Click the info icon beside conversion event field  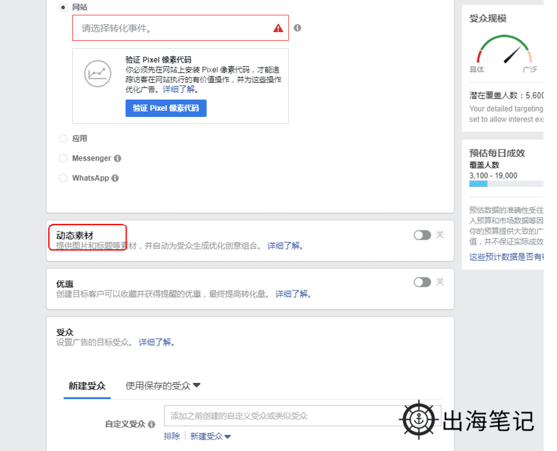298,28
